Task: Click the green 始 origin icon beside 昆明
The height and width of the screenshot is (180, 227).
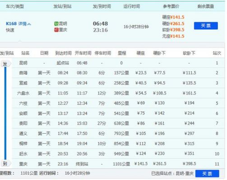Action: [x=56, y=24]
